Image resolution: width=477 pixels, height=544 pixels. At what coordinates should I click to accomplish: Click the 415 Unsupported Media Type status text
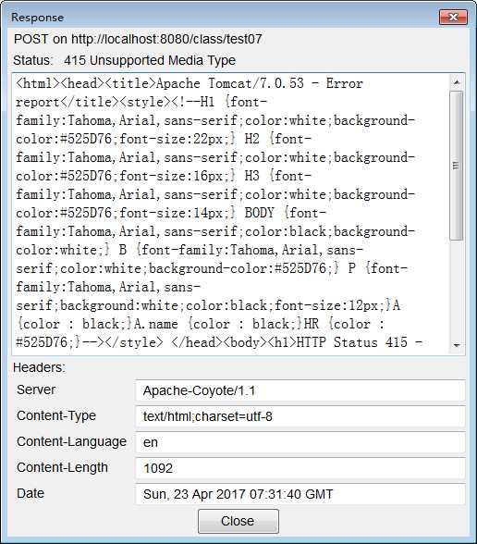tap(150, 61)
